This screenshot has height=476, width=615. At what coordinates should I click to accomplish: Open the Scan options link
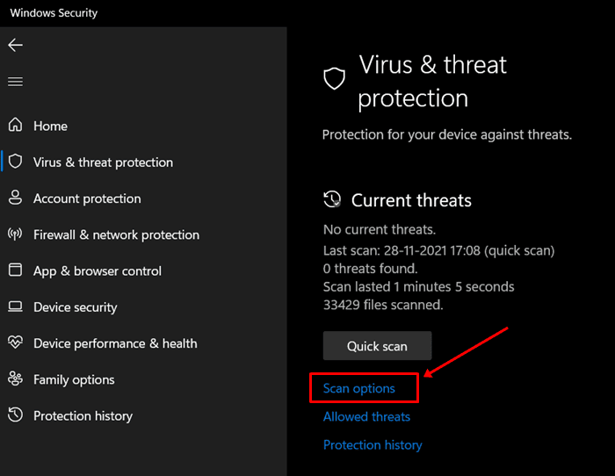click(x=359, y=388)
